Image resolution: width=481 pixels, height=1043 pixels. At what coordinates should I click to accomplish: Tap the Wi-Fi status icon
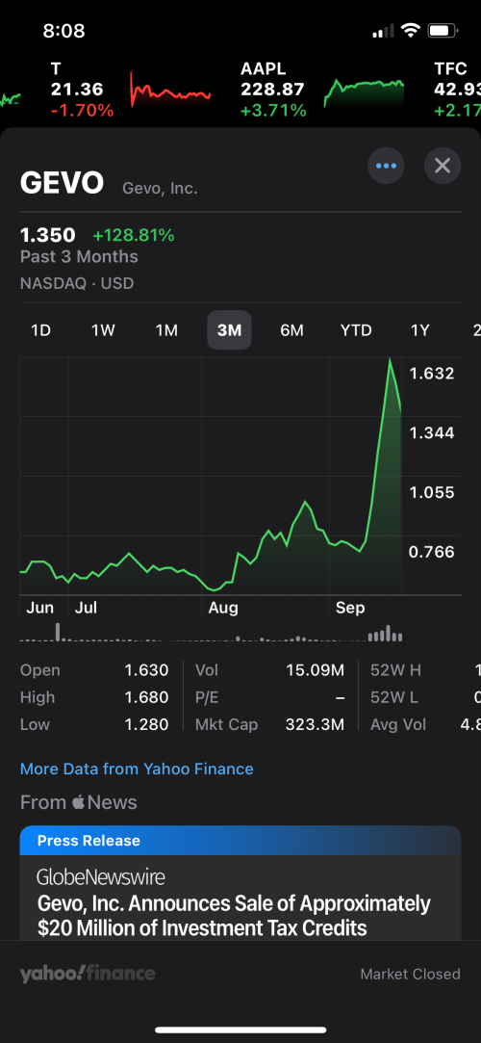[x=411, y=30]
